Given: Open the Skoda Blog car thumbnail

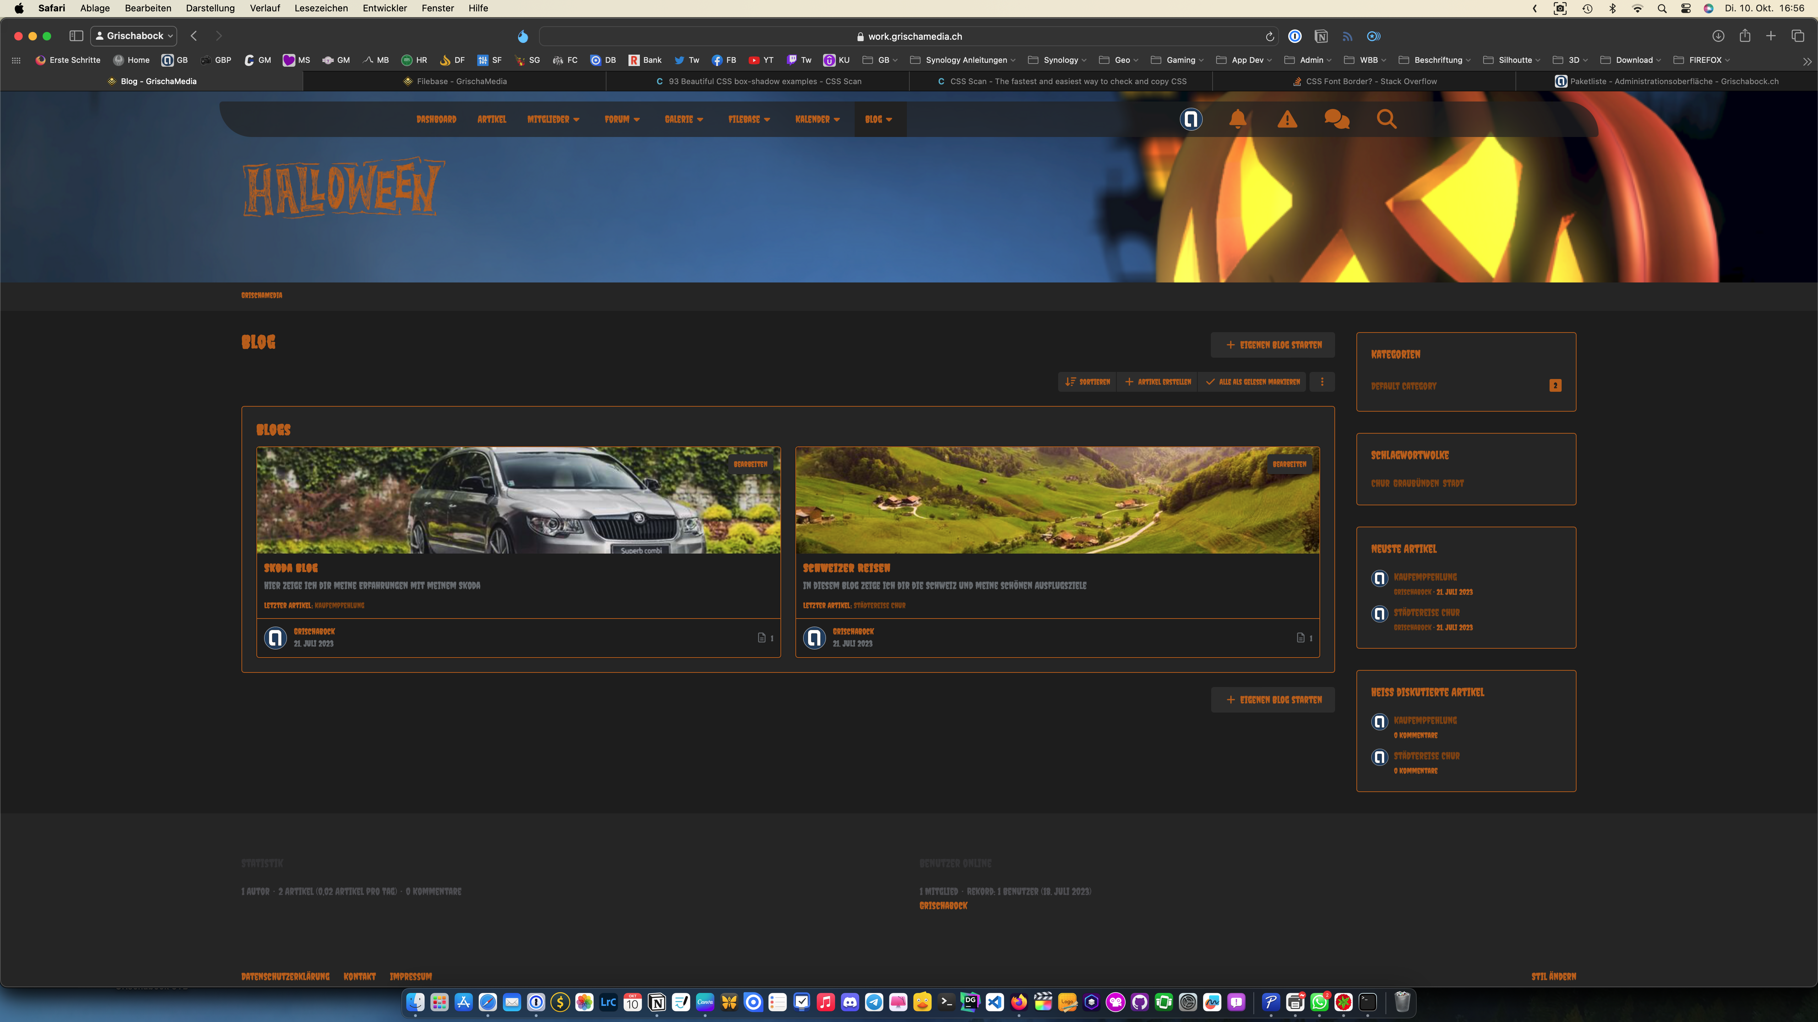Looking at the screenshot, I should pos(518,500).
